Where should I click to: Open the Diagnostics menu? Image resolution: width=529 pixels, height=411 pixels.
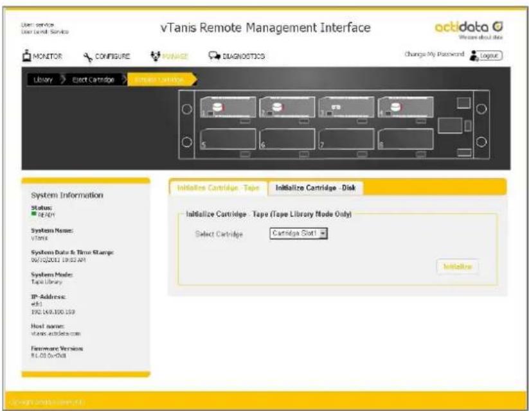(x=237, y=56)
